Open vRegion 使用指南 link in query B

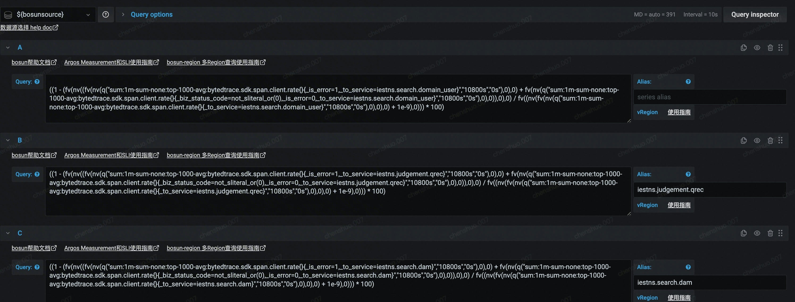coord(679,205)
